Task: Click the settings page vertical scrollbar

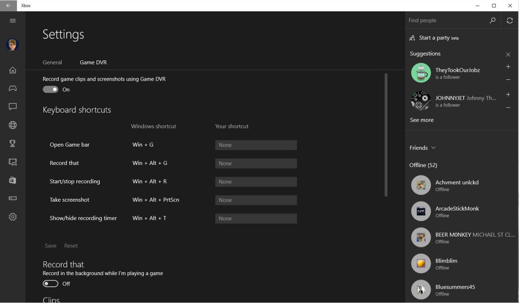Action: point(386,135)
